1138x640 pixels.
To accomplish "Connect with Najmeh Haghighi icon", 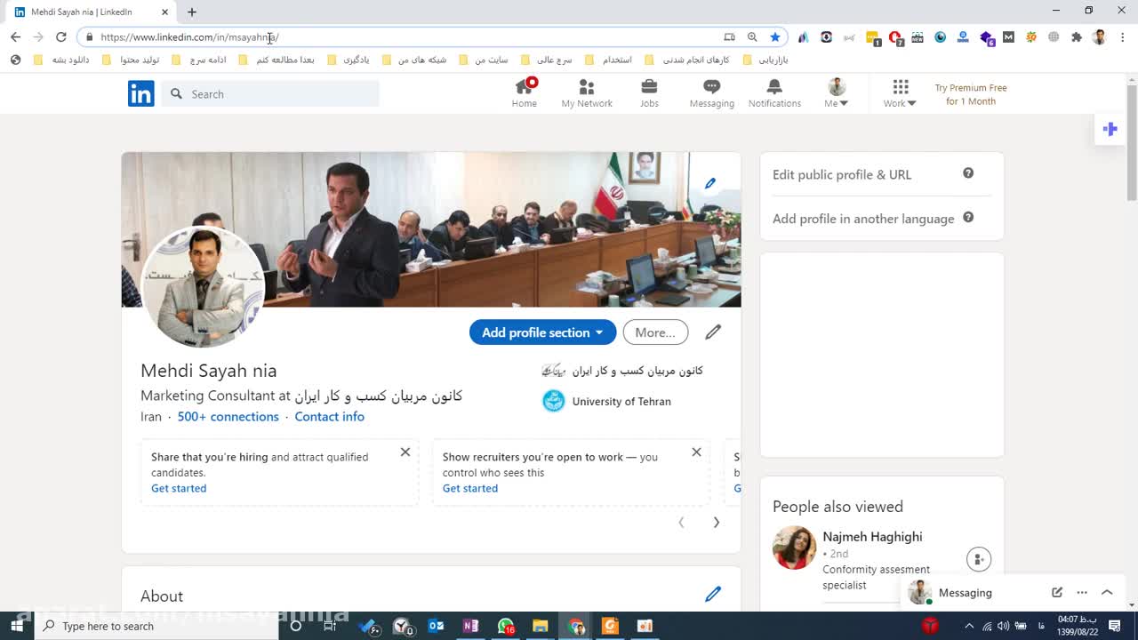I will (x=978, y=559).
